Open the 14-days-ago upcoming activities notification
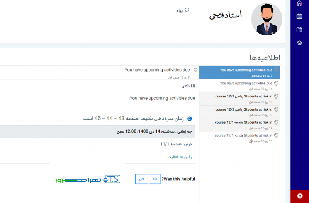The height and width of the screenshot is (203, 309). (x=239, y=86)
